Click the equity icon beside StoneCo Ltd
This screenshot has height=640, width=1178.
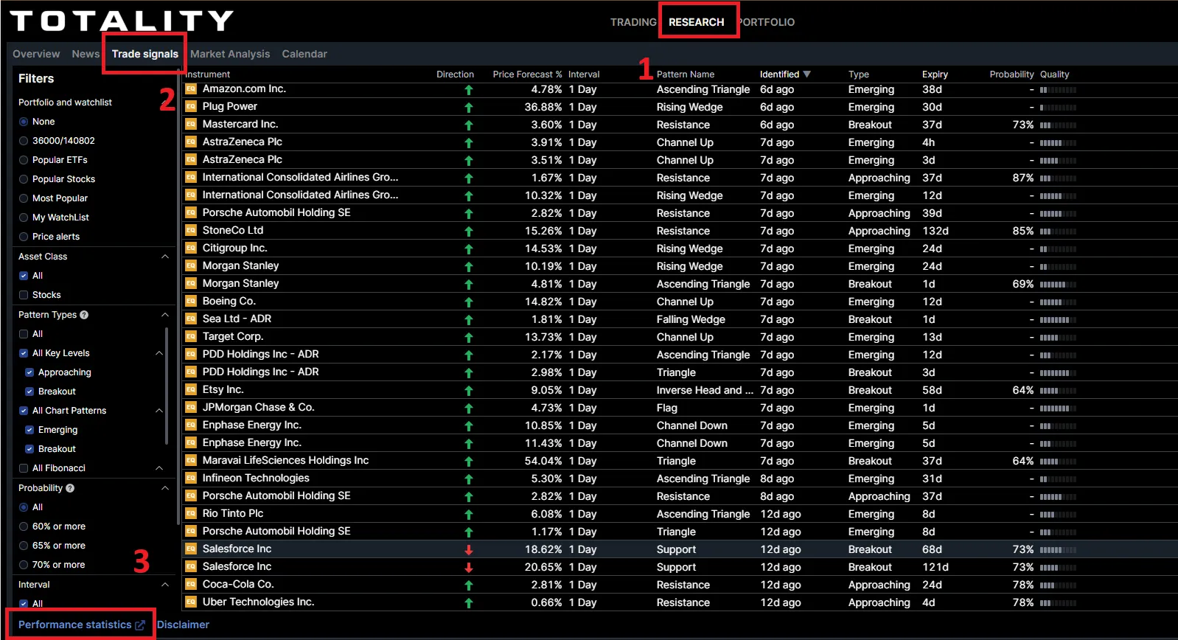point(190,230)
